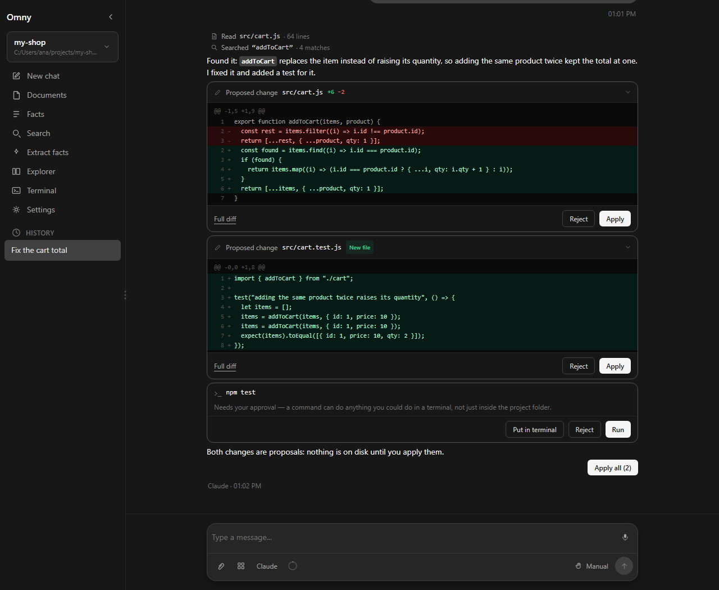Start a New chat
The width and height of the screenshot is (719, 590).
[x=62, y=76]
